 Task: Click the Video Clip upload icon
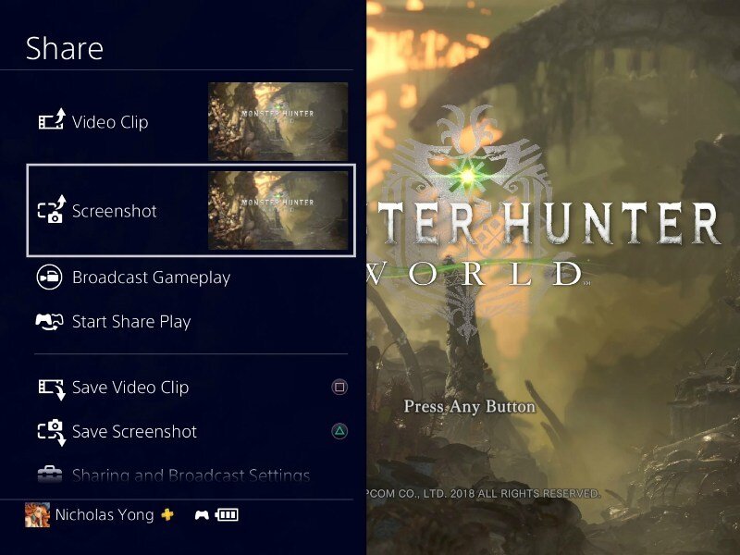(51, 120)
